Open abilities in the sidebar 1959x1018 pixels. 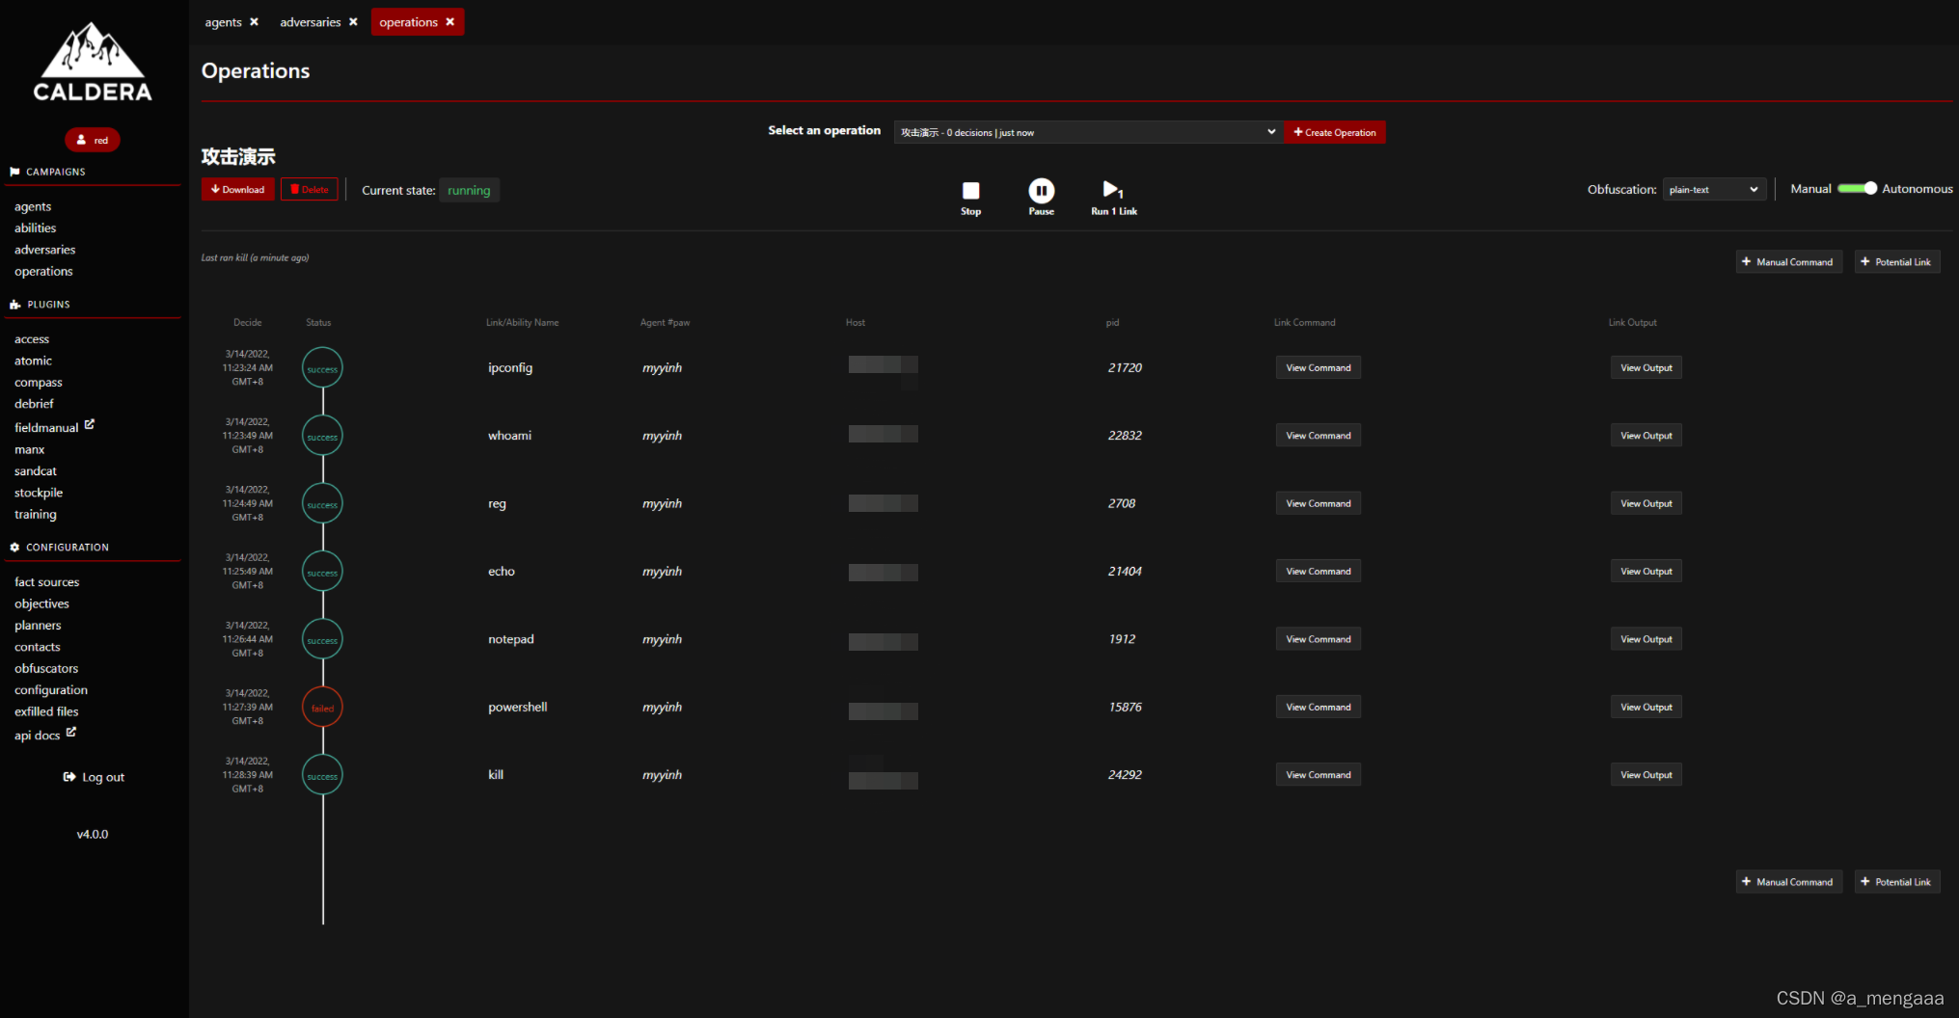pyautogui.click(x=36, y=228)
